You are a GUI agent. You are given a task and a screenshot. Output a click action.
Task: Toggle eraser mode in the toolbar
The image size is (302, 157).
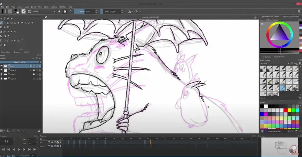(x=59, y=12)
